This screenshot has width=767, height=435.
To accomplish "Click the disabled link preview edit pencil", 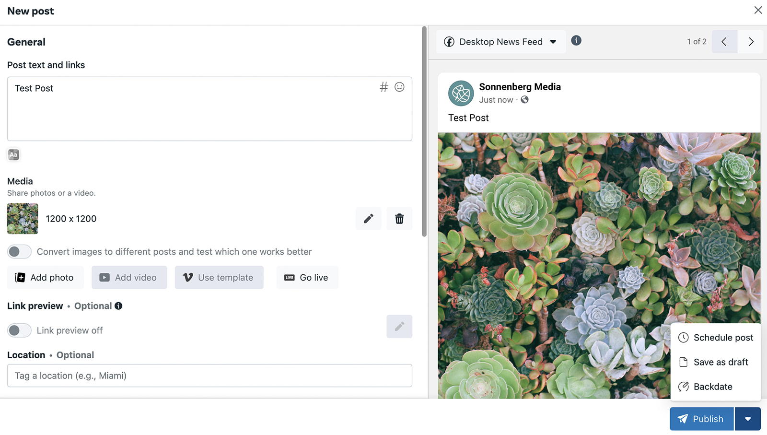I will [399, 327].
